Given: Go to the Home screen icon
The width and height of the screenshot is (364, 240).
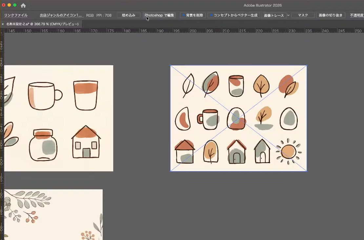Looking at the screenshot, I should (x=23, y=5).
